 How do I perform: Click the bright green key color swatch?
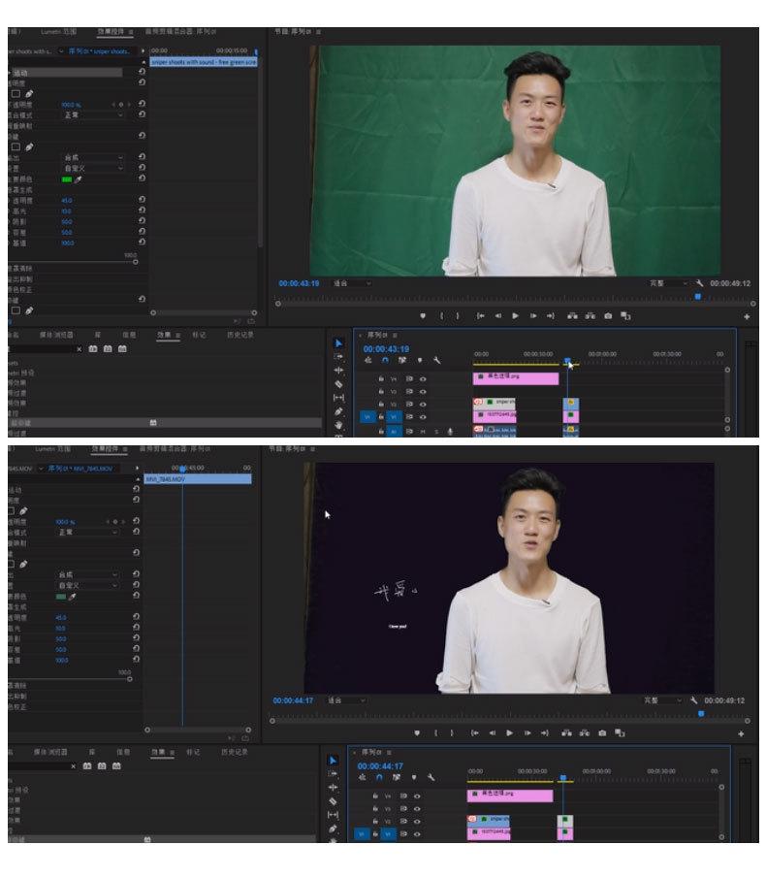pyautogui.click(x=67, y=179)
